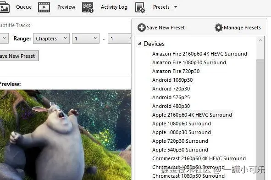Click the Big Buck Bunny preview image
The image size is (271, 180).
coord(66,135)
